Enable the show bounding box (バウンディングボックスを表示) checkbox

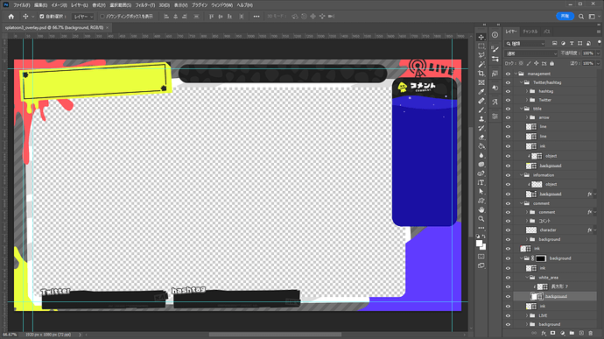(x=102, y=17)
